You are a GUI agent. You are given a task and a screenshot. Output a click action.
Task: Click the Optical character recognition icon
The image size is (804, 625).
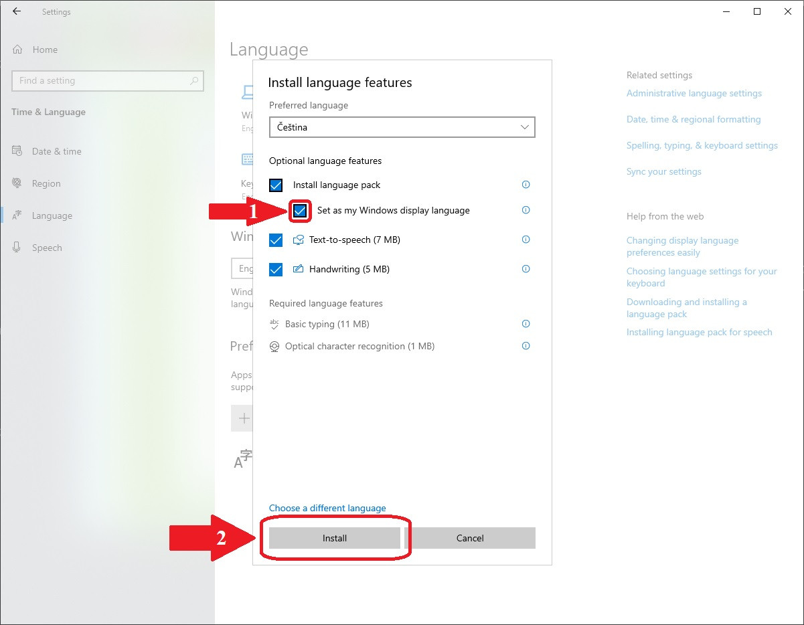click(x=274, y=346)
